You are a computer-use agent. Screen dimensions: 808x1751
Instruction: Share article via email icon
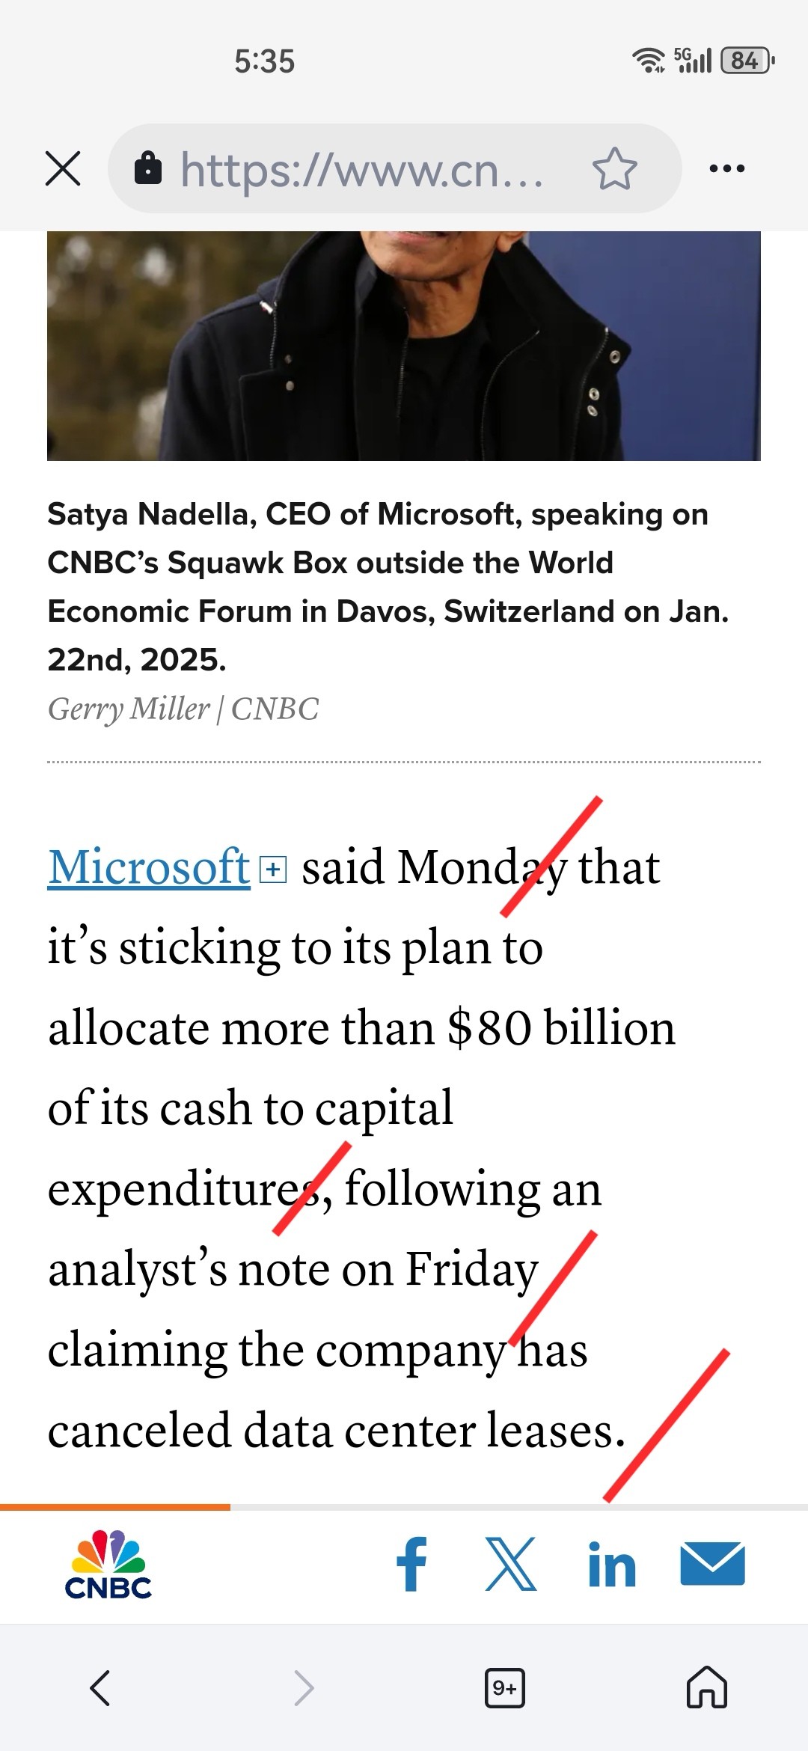click(x=712, y=1564)
